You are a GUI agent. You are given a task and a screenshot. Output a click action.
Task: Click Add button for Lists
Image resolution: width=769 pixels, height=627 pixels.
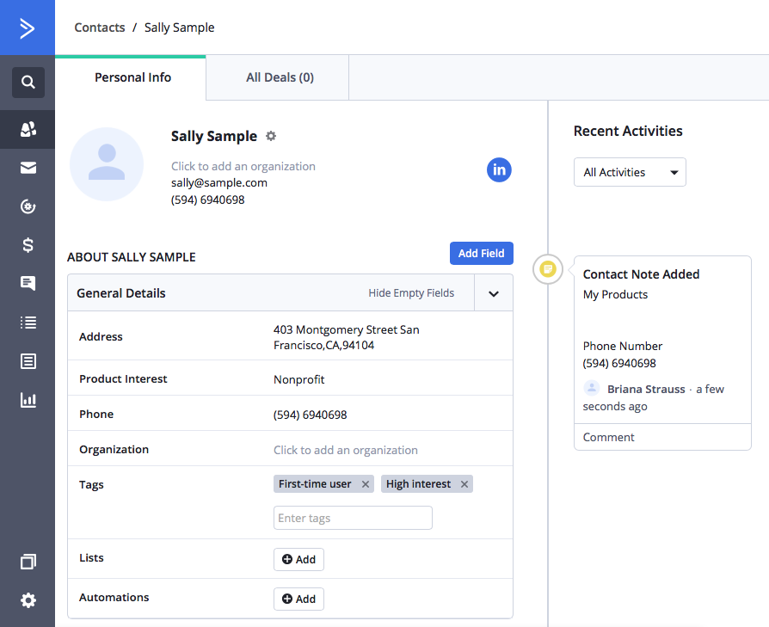(298, 559)
